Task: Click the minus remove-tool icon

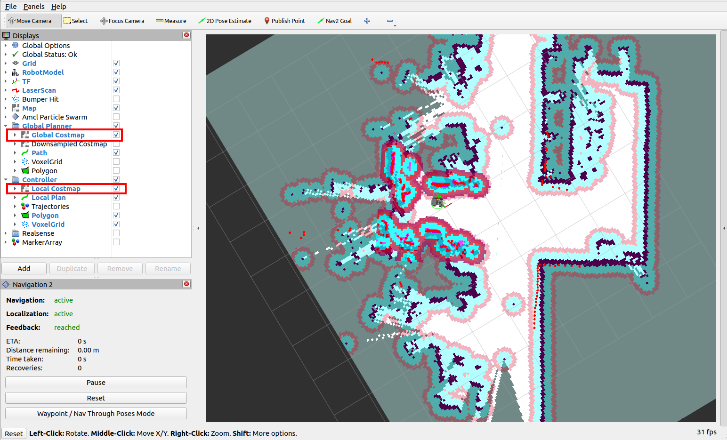Action: tap(390, 21)
